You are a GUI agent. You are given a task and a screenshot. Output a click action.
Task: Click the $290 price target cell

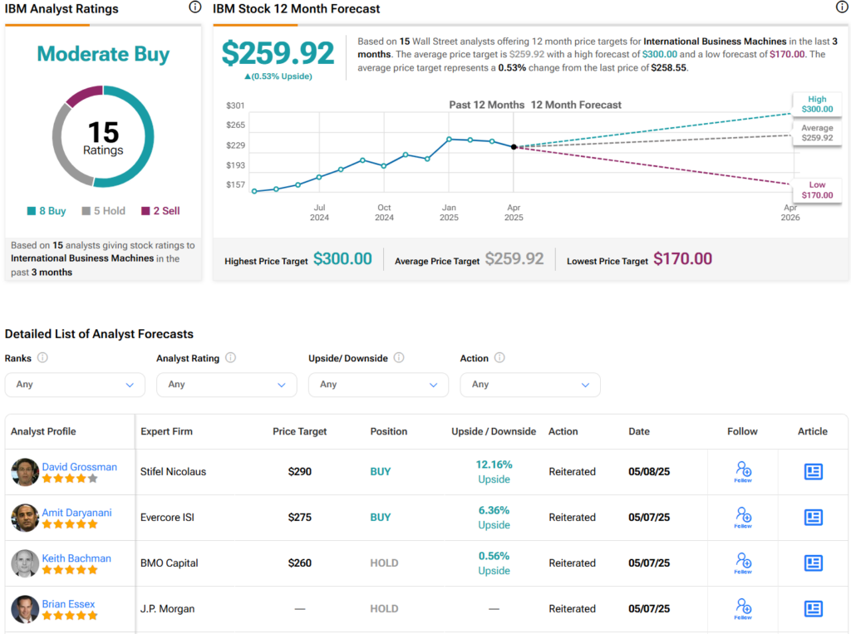(299, 471)
